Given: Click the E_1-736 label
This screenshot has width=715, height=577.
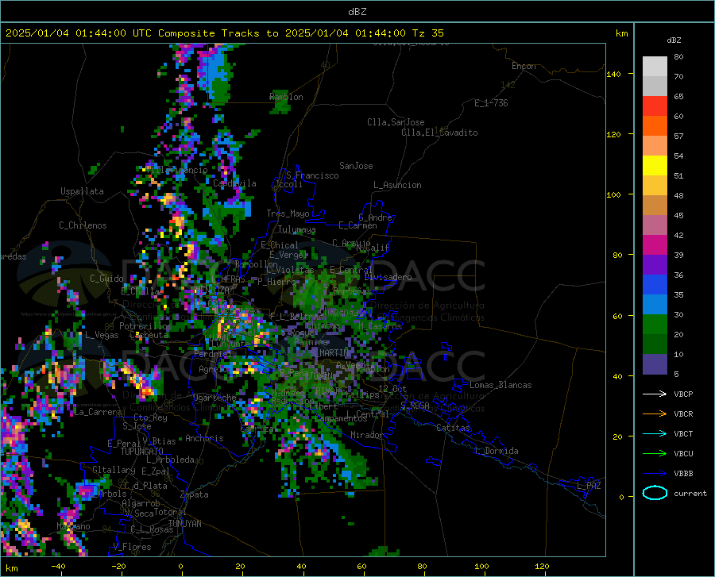Looking at the screenshot, I should click(x=491, y=103).
